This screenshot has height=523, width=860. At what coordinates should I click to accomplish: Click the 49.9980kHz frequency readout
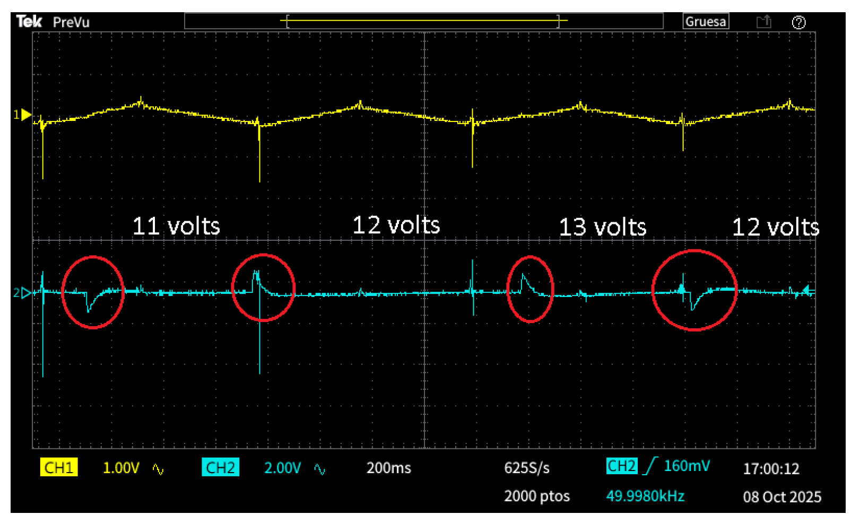coord(645,496)
